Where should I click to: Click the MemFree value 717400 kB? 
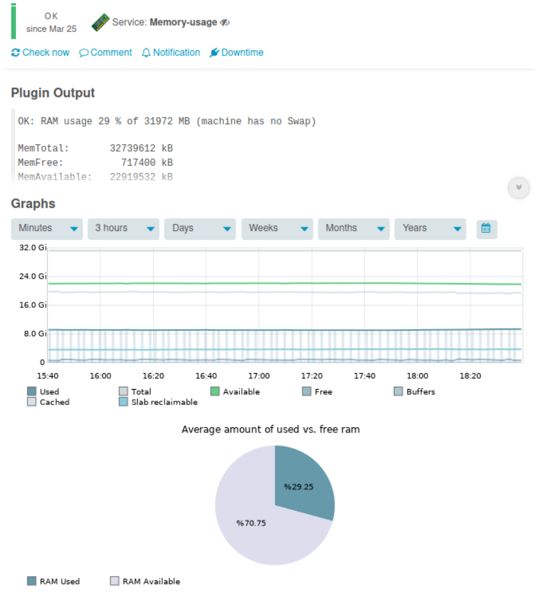(147, 163)
